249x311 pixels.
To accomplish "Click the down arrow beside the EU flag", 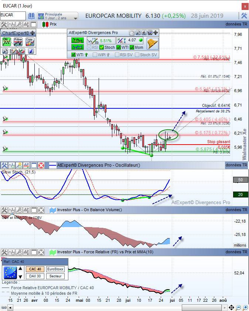I will pos(20,277).
